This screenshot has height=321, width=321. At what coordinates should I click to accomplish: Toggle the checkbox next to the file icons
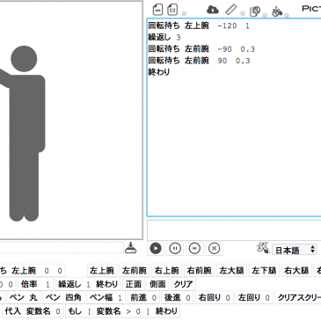tap(184, 13)
